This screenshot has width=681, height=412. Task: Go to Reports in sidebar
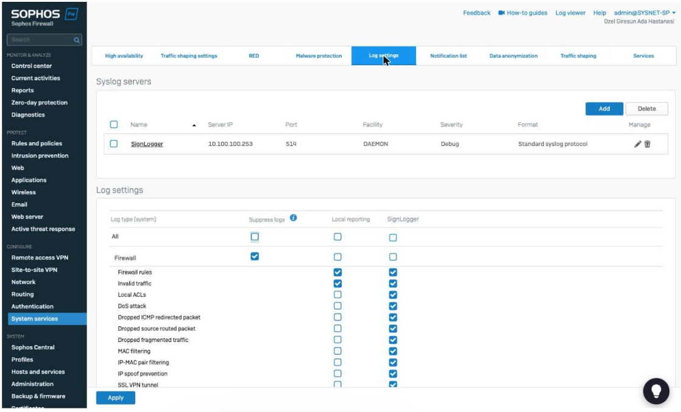[23, 90]
